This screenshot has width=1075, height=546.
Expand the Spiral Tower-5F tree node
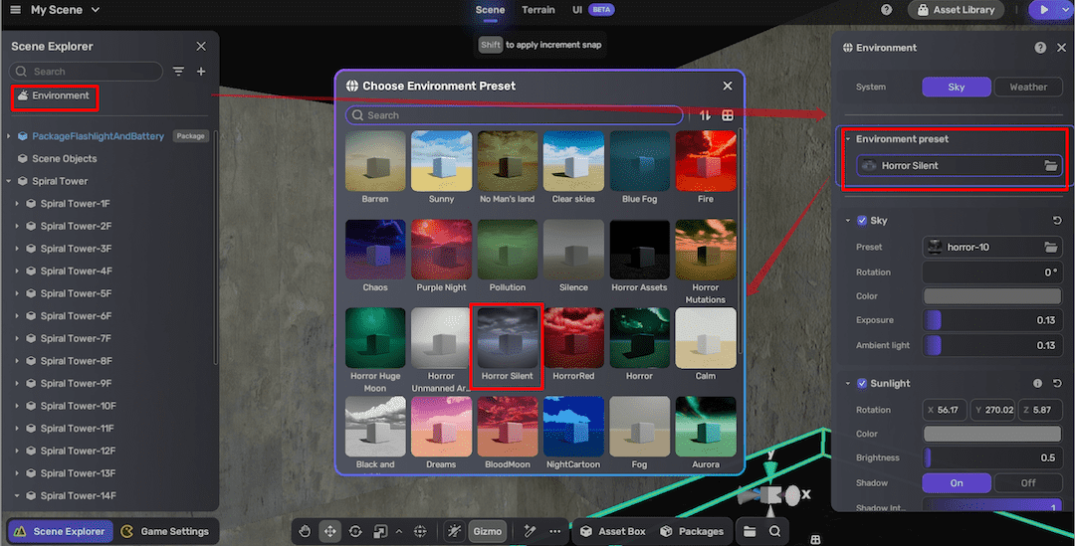click(17, 293)
